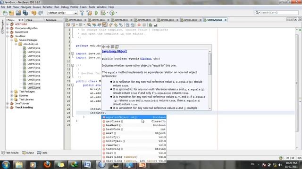Collapse the import fold at line 8
Image resolution: width=302 pixels, height=169 pixels.
[x=73, y=54]
